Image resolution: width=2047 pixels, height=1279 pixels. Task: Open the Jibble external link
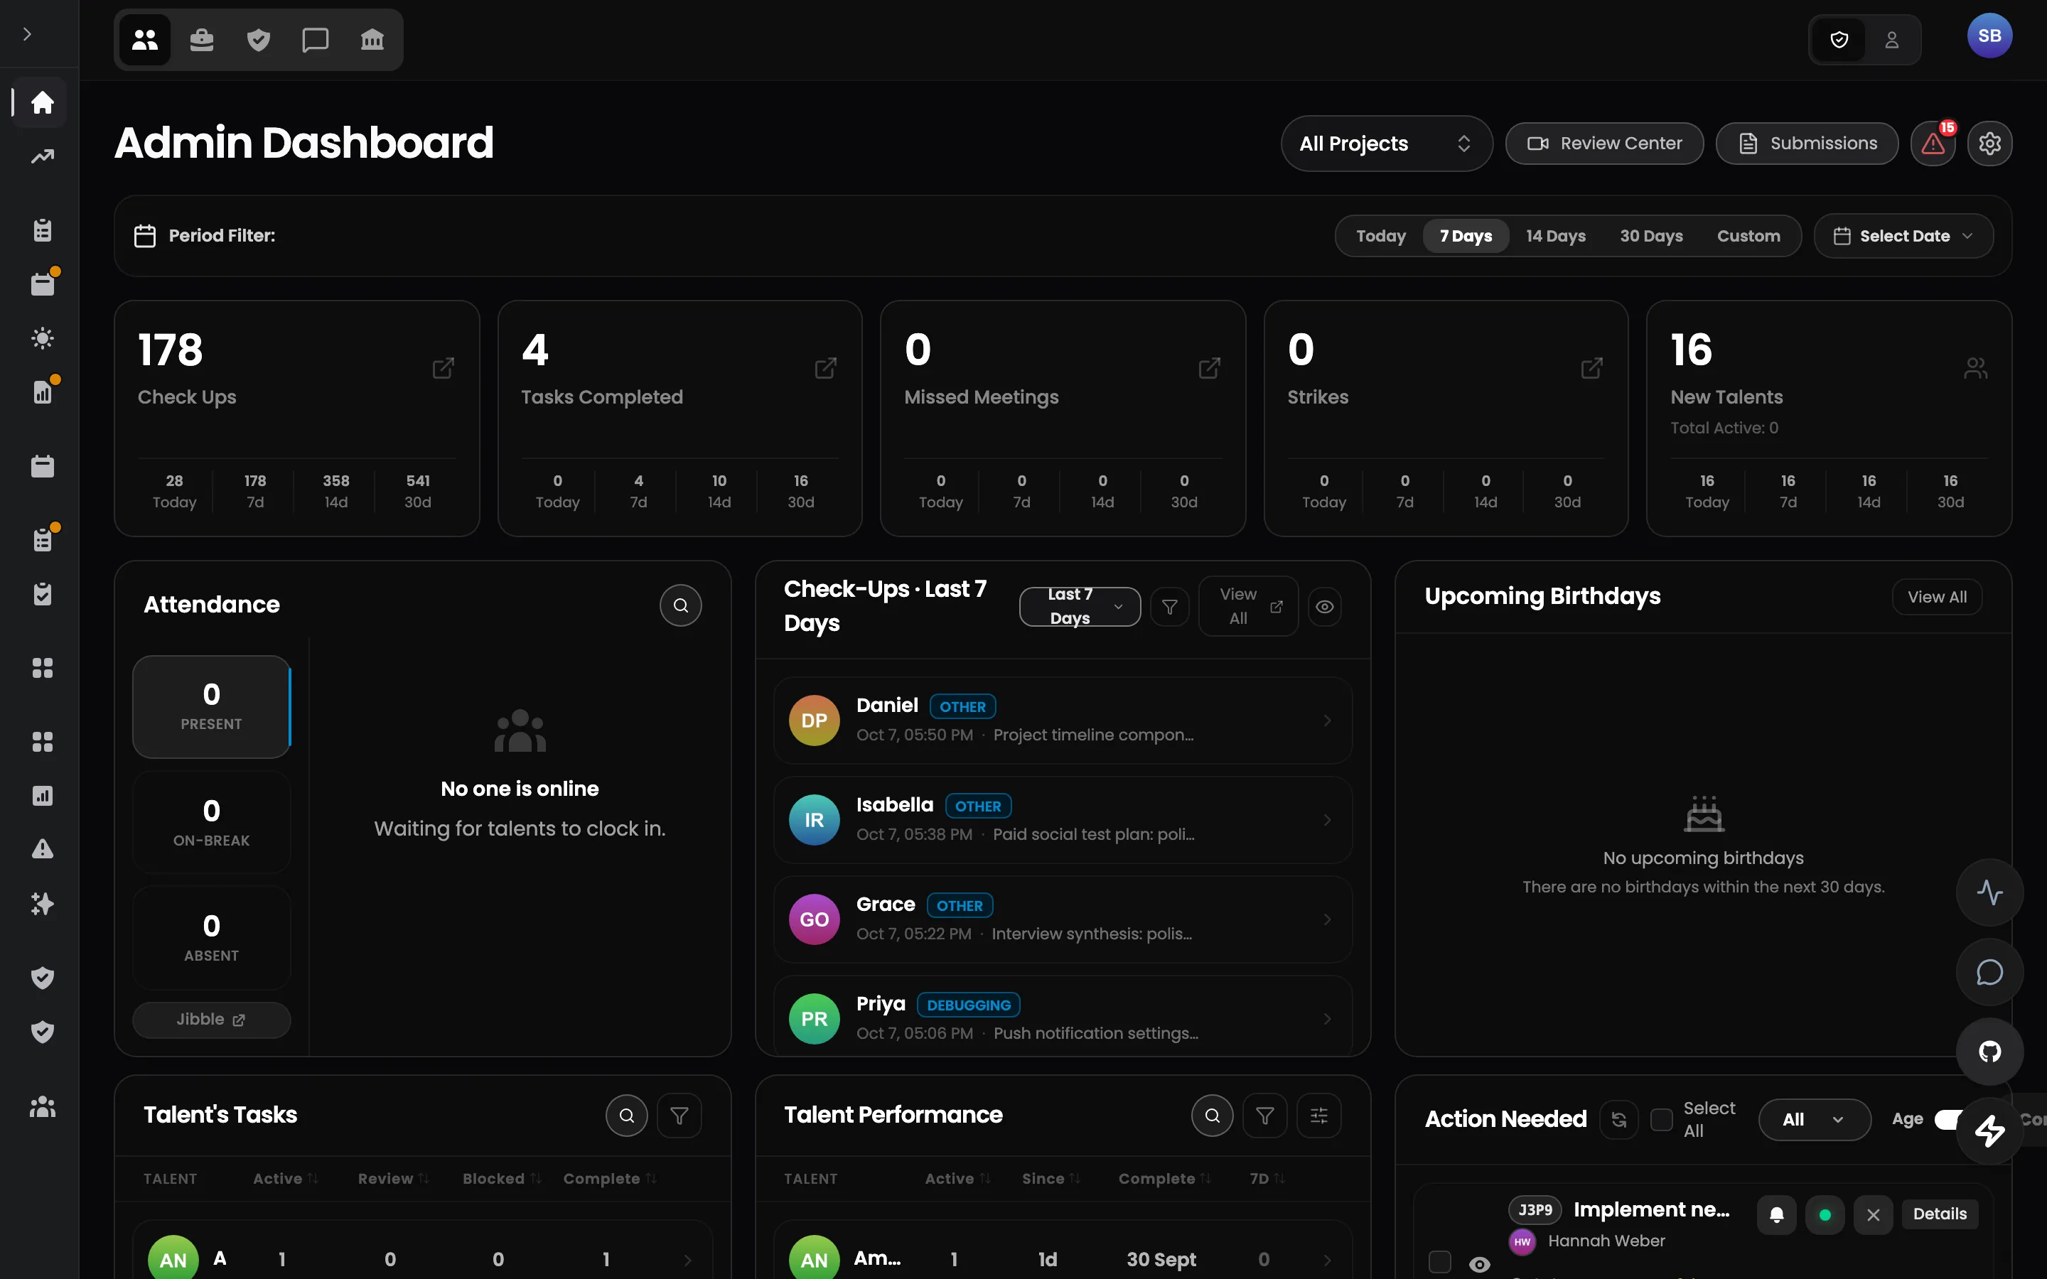click(x=212, y=1020)
